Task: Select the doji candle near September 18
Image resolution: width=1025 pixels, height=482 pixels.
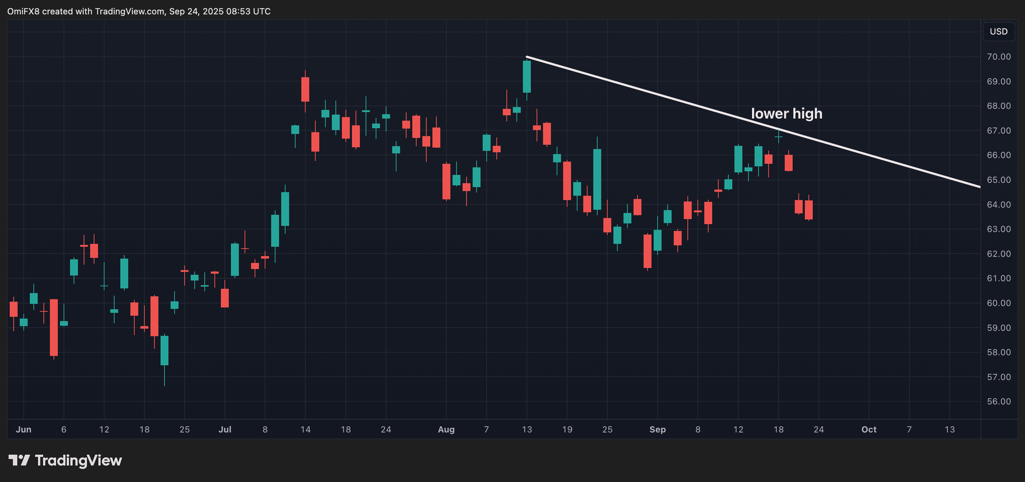Action: [778, 136]
